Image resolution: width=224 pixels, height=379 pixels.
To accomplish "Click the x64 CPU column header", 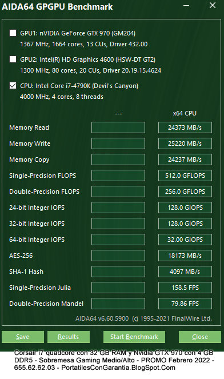I will click(x=185, y=113).
